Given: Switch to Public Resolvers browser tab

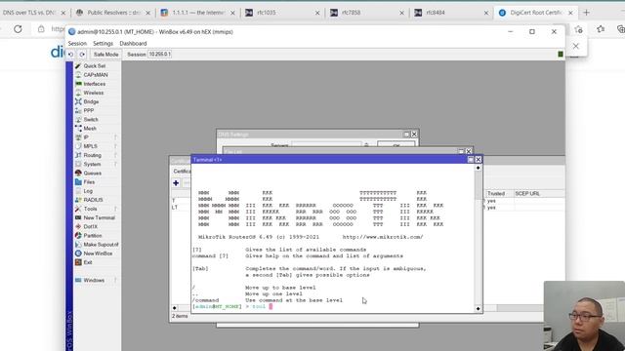Looking at the screenshot, I should (113, 13).
